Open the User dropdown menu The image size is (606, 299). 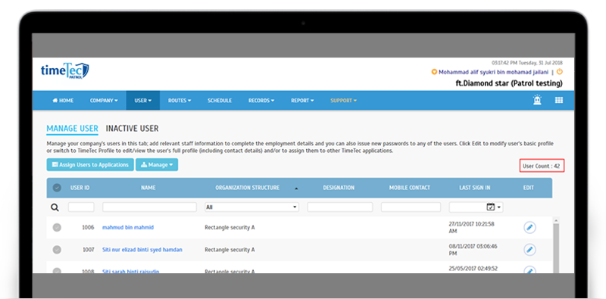tap(143, 101)
